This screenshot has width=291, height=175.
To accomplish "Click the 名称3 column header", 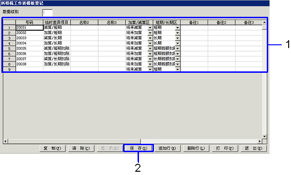I will [x=112, y=22].
